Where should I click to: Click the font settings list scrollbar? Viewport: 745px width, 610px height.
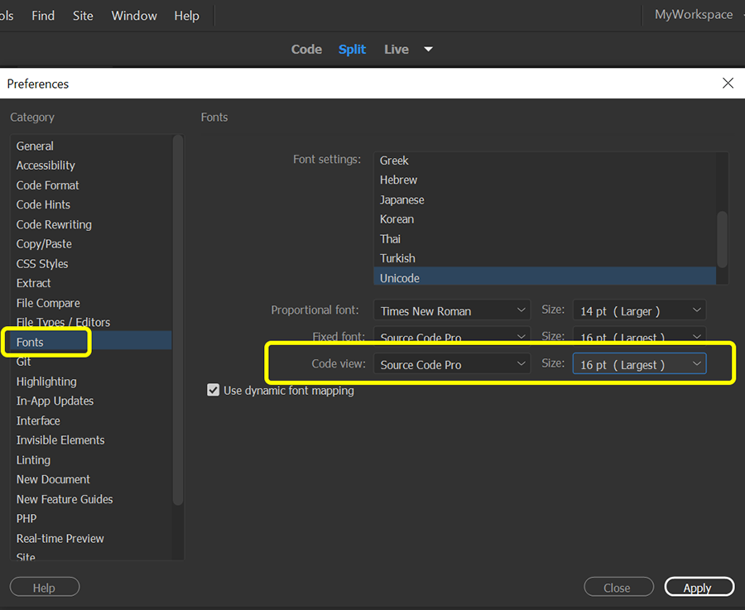click(722, 238)
